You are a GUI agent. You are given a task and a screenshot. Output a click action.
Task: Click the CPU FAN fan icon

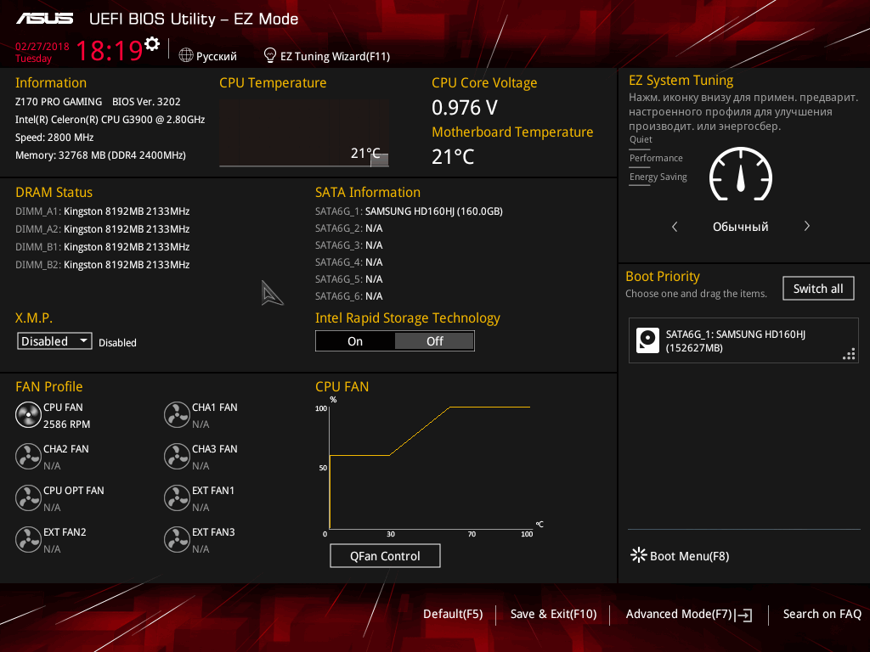[x=28, y=414]
